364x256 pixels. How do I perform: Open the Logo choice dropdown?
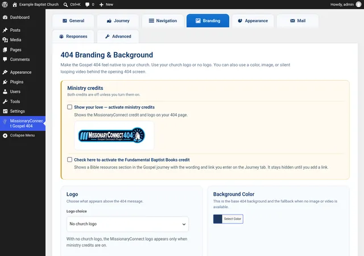(127, 224)
